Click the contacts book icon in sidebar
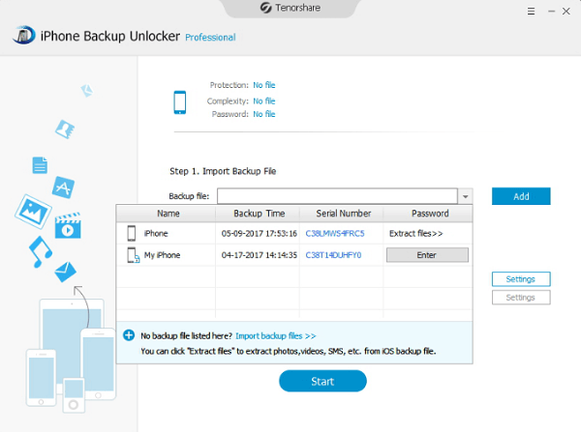 65,130
